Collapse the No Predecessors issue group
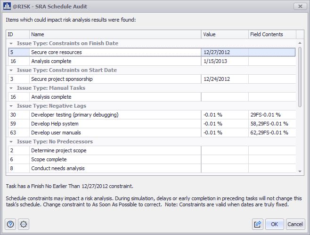The image size is (310, 235). 11,141
